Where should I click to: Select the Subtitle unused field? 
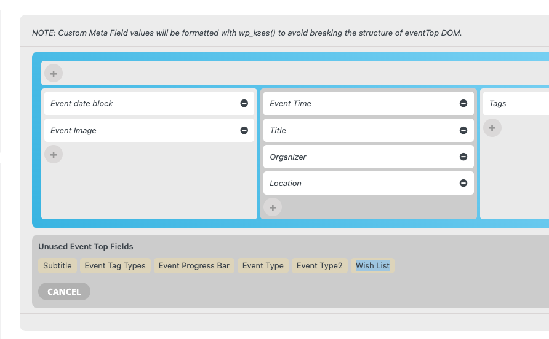point(57,265)
